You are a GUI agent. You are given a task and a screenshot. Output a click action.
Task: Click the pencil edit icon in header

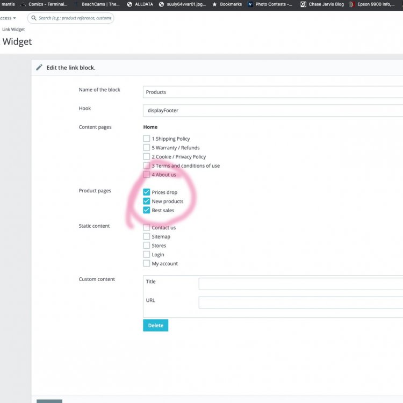tap(39, 68)
